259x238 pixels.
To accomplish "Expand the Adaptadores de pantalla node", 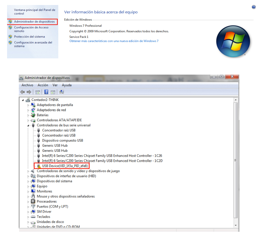I will [28, 105].
